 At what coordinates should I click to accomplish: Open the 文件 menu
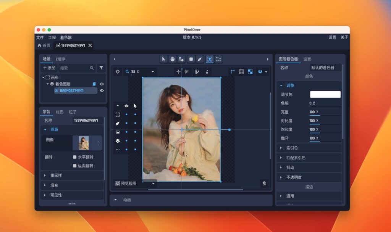(40, 37)
